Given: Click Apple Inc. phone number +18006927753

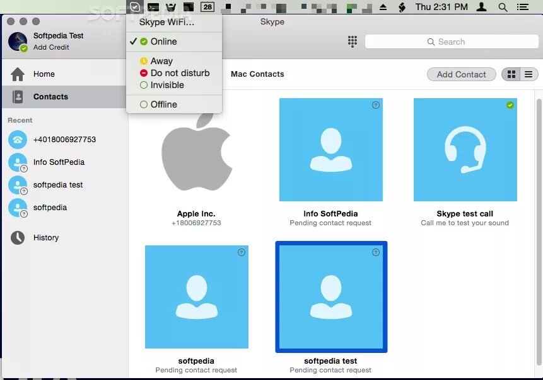Looking at the screenshot, I should (x=196, y=223).
